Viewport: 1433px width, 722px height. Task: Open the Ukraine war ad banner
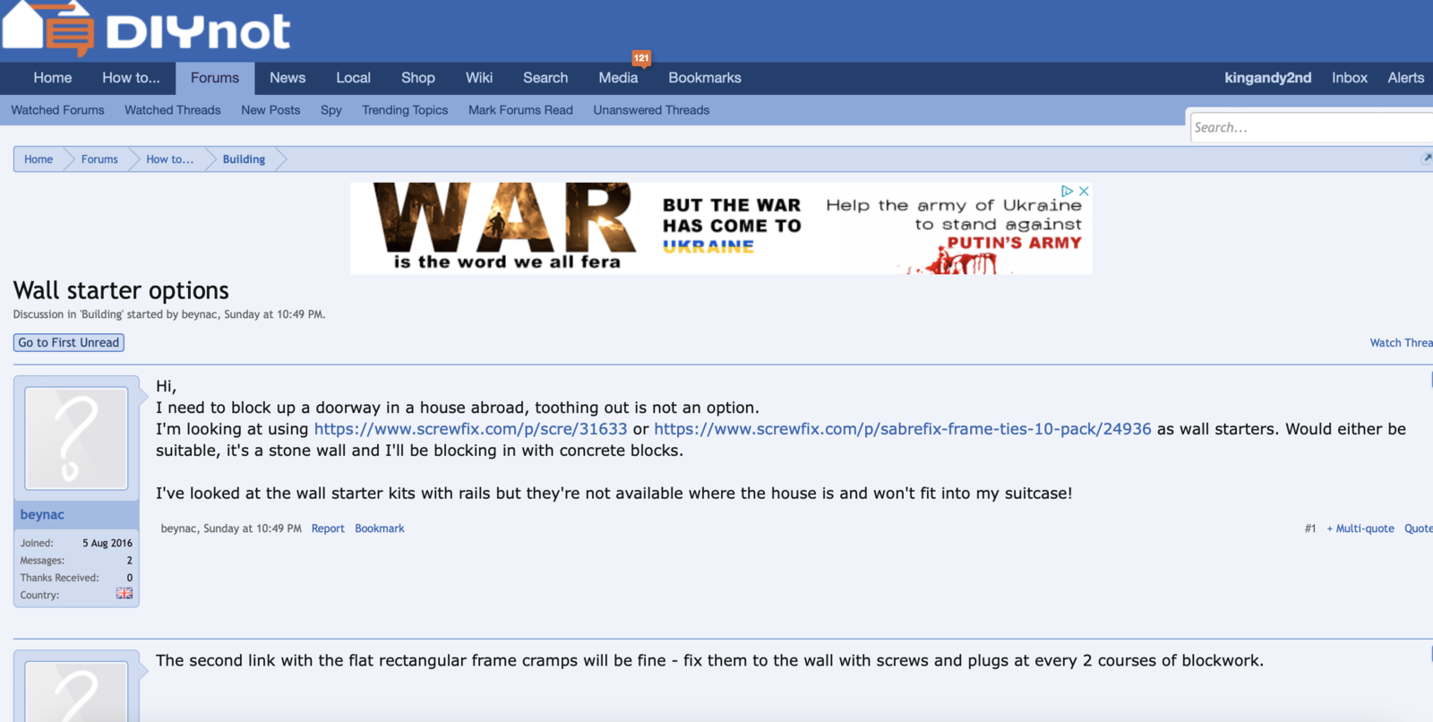pos(721,228)
